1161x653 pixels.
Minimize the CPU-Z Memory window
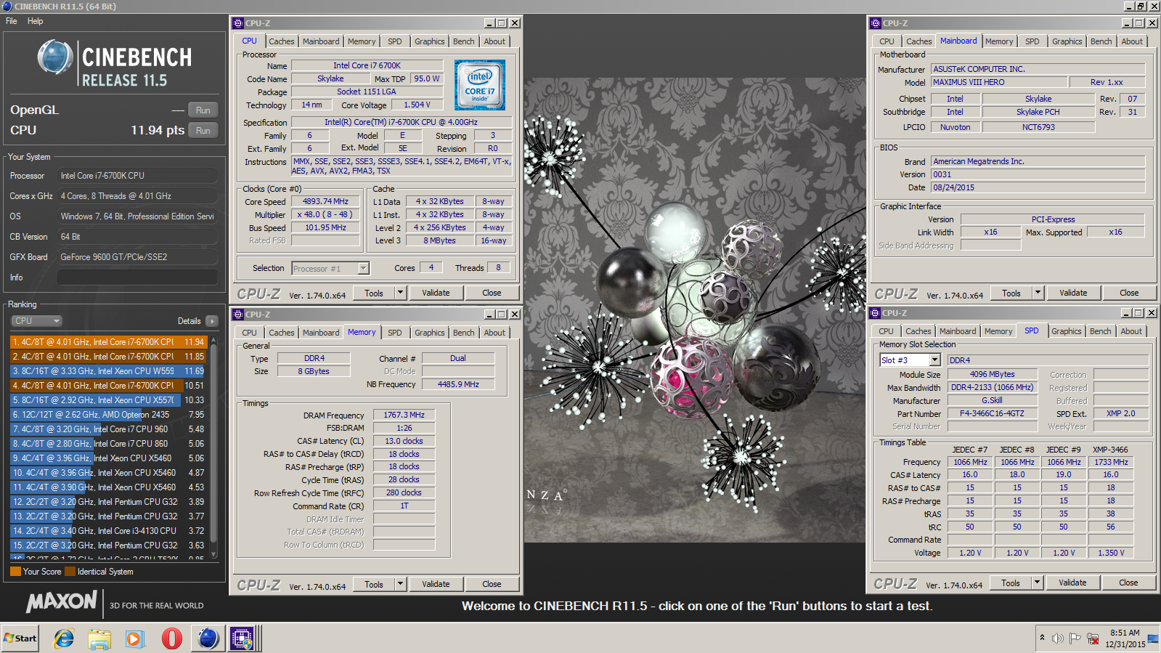click(x=489, y=315)
